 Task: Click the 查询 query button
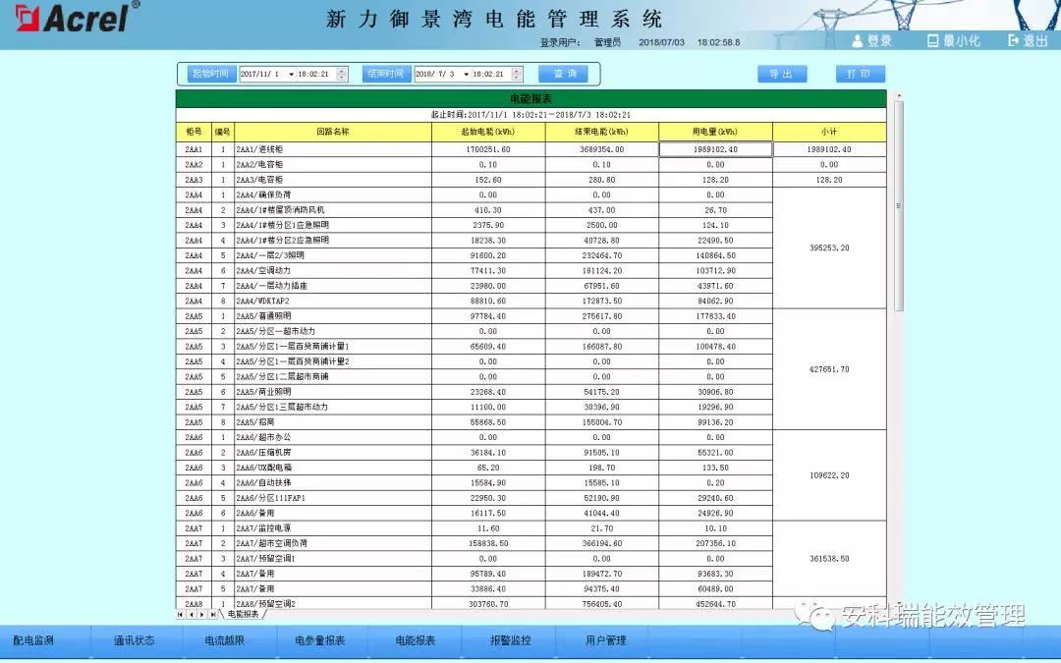tap(564, 74)
